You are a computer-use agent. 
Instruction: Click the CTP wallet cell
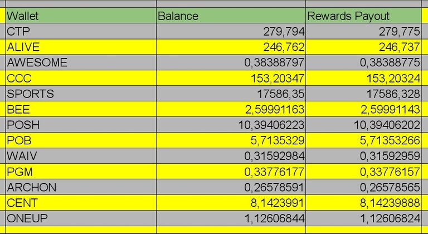[x=81, y=31]
